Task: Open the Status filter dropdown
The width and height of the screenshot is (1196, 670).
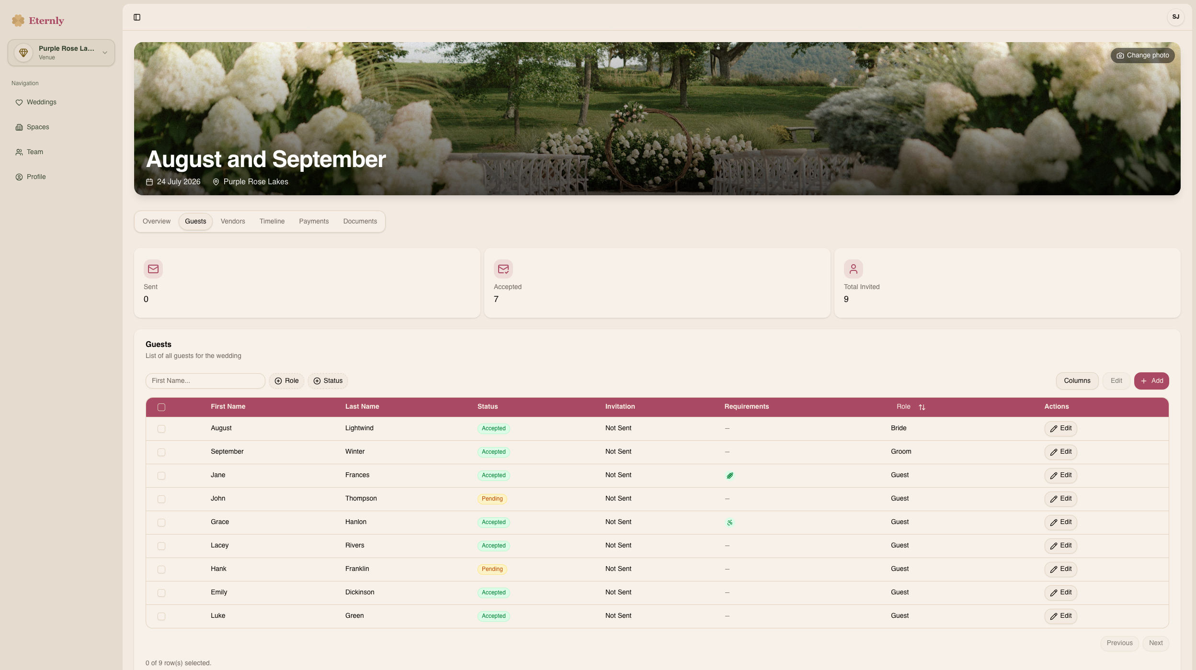Action: click(328, 381)
